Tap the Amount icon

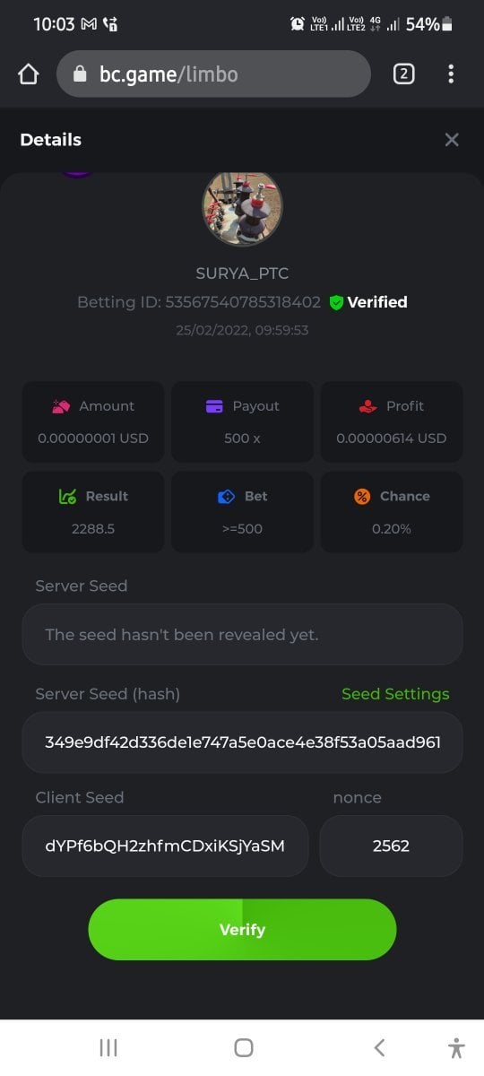(61, 406)
